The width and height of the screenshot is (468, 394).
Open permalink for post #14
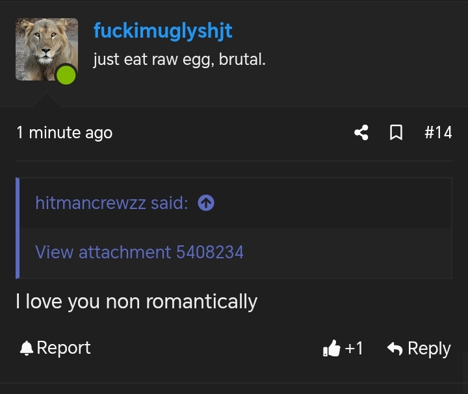438,132
